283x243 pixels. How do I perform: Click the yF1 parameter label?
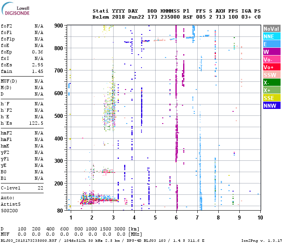5,159
